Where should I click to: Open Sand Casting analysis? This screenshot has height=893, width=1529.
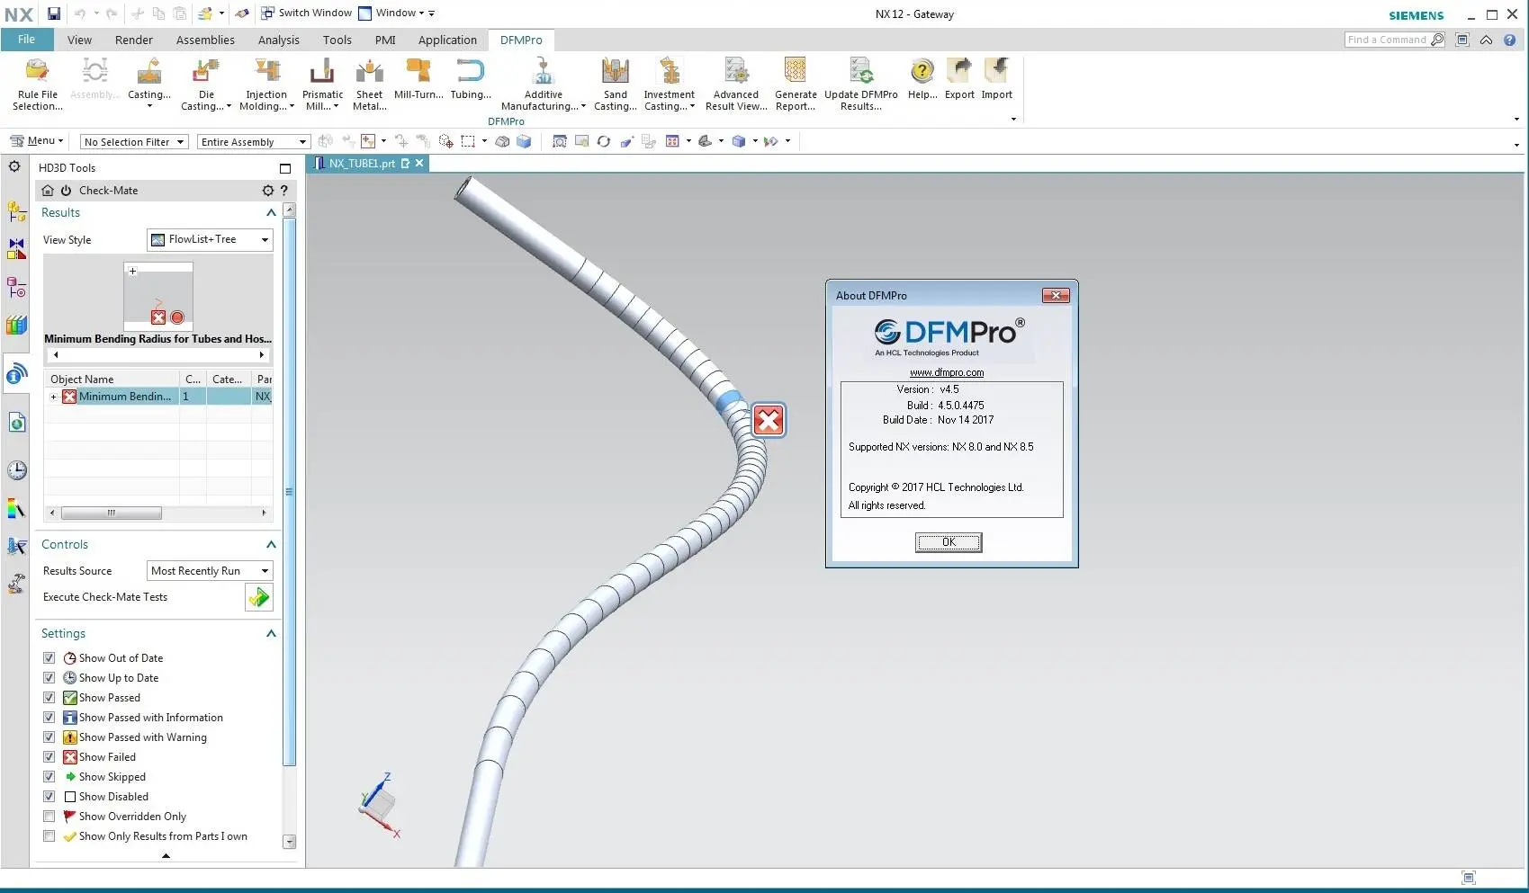point(616,84)
